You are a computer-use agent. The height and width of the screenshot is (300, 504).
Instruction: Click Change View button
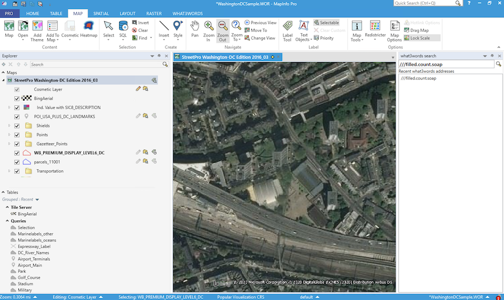260,38
